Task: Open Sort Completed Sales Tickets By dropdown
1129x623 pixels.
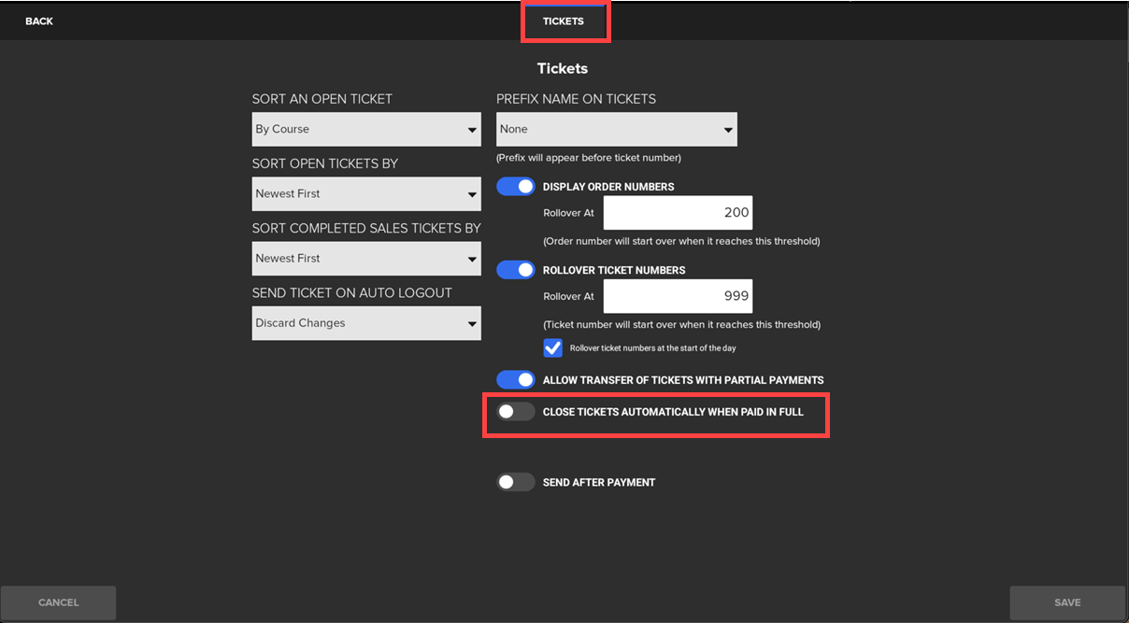Action: 365,259
